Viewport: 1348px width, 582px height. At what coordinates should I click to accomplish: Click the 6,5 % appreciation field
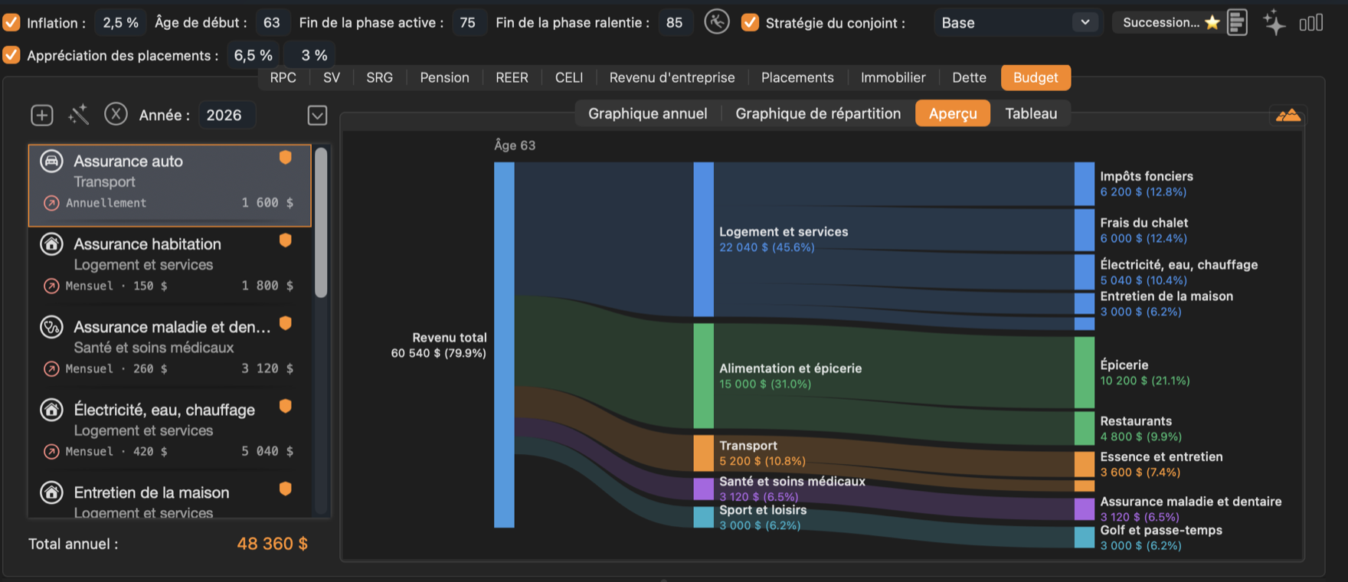254,55
